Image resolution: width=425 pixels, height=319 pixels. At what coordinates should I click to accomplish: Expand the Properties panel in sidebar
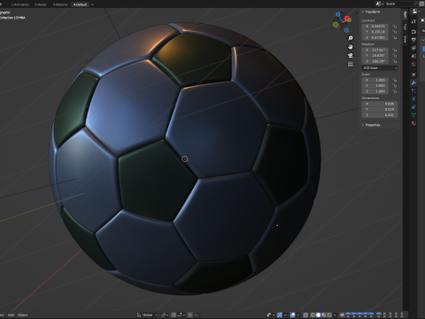click(x=363, y=125)
